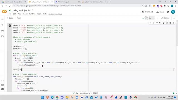Screen dimensions: 178x100
Task: Open the terminal icon in sidebar
Action: click(x=3, y=89)
